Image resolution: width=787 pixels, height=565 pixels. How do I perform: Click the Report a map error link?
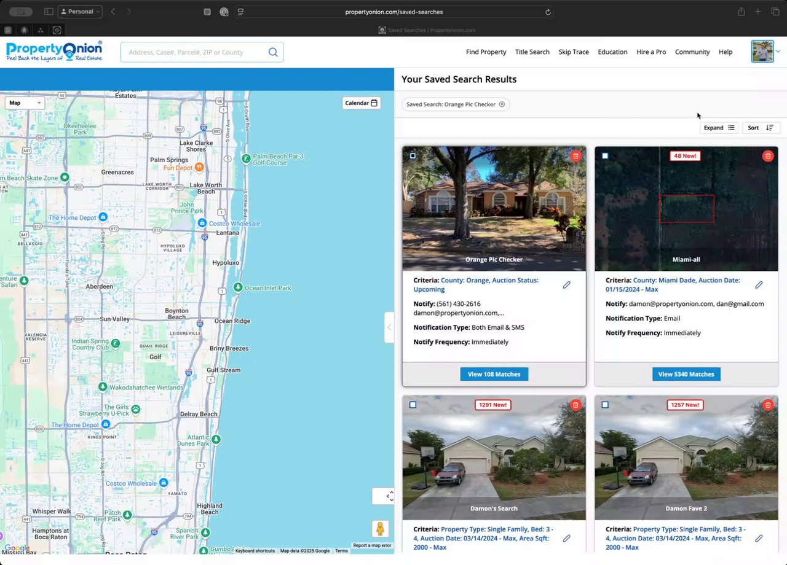(372, 545)
